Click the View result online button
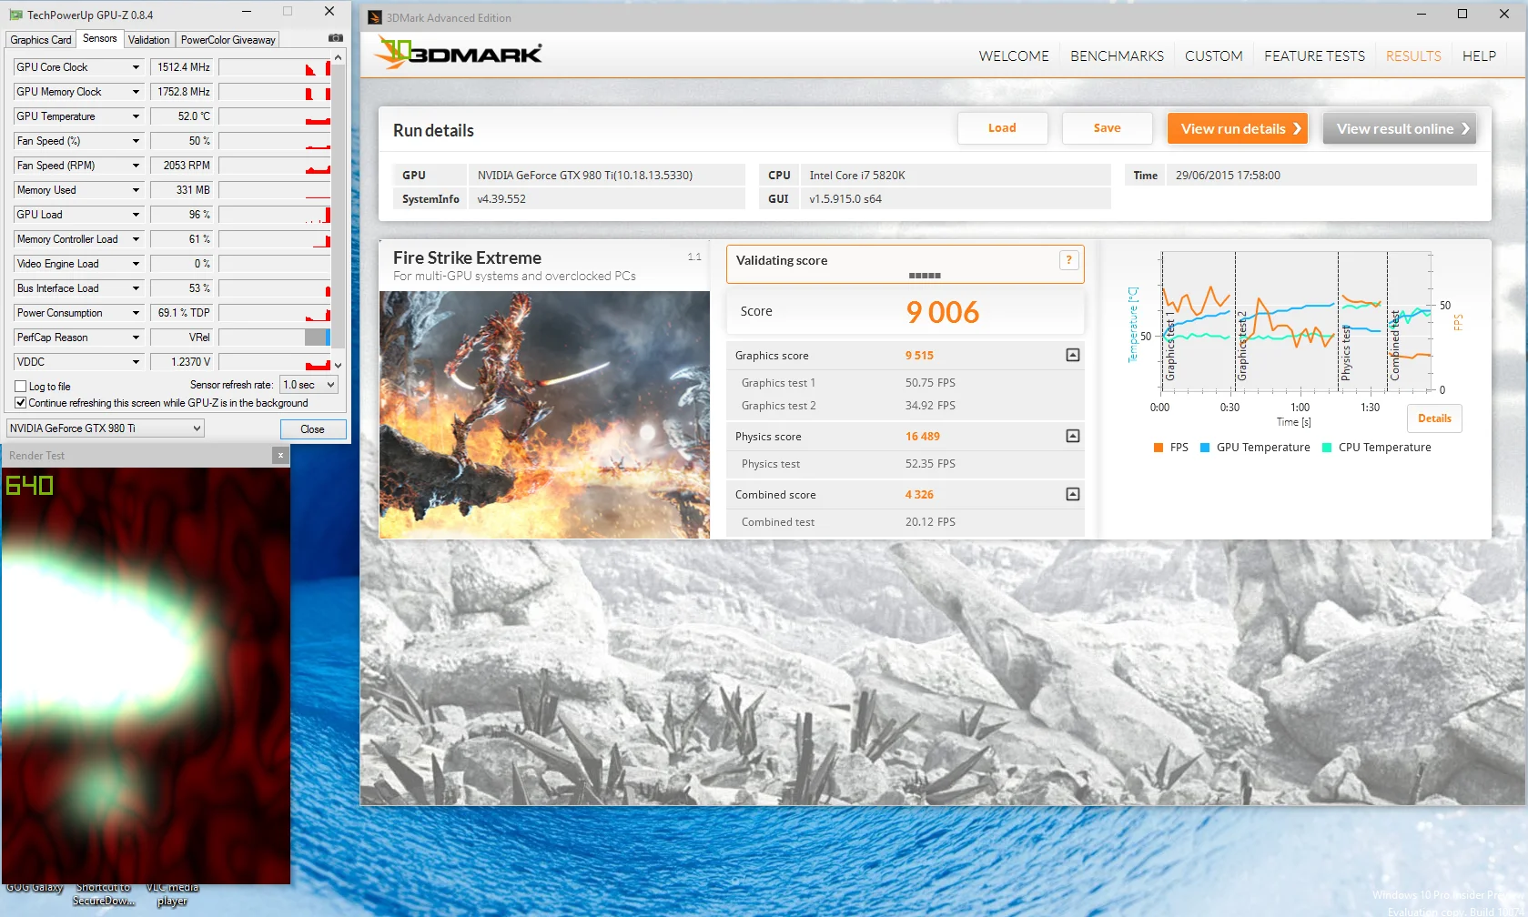The height and width of the screenshot is (917, 1528). [x=1400, y=128]
